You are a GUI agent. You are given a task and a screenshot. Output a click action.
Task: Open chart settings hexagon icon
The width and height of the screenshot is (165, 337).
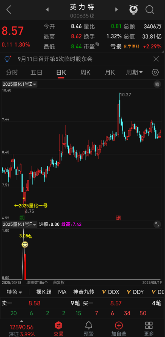[x=155, y=72]
